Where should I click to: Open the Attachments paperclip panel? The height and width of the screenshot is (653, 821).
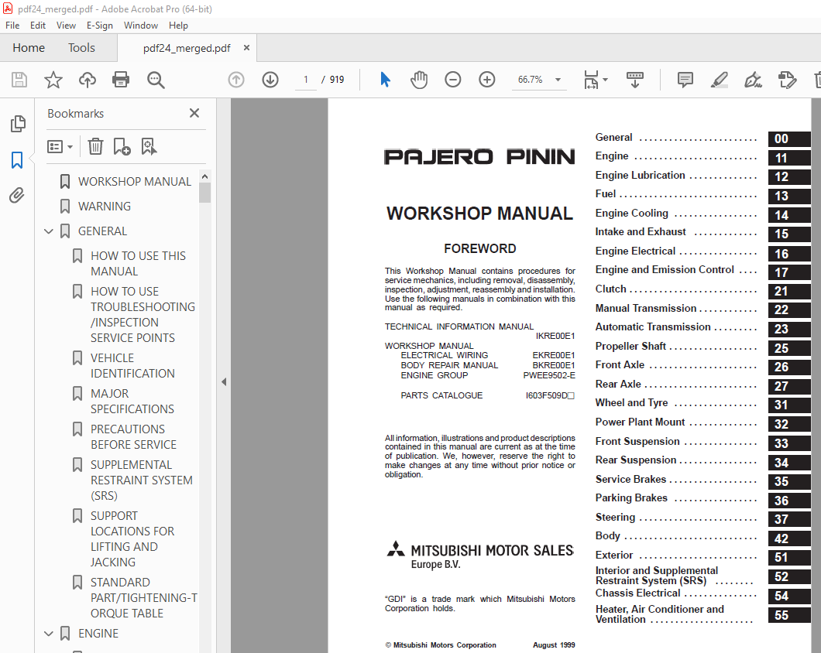coord(17,196)
